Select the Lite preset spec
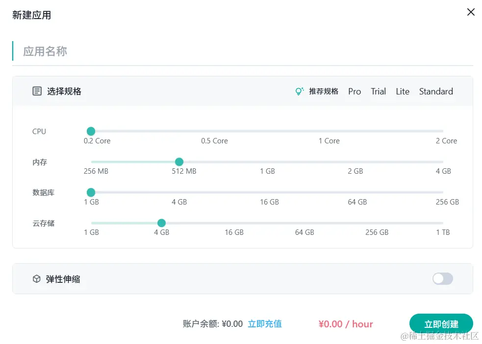 point(403,92)
